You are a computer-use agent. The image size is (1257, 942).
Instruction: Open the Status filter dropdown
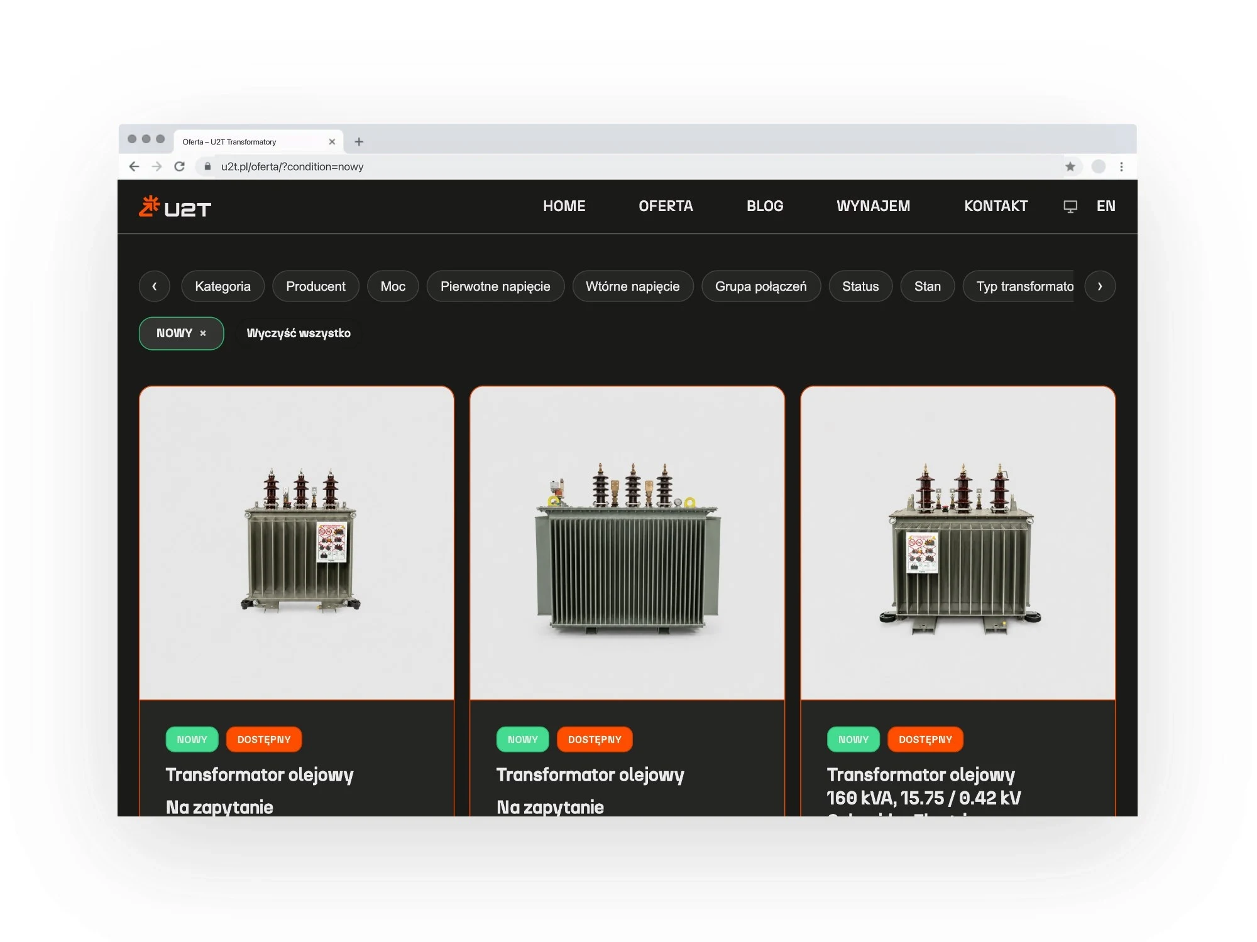[x=860, y=286]
